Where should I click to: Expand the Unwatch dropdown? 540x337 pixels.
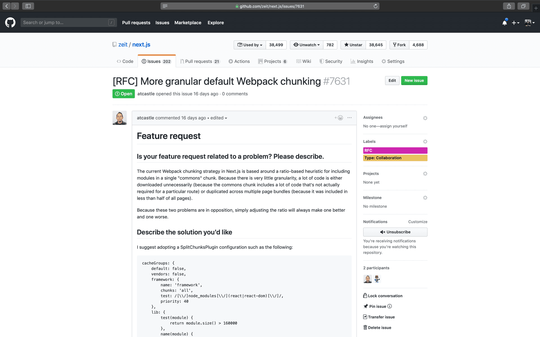307,45
